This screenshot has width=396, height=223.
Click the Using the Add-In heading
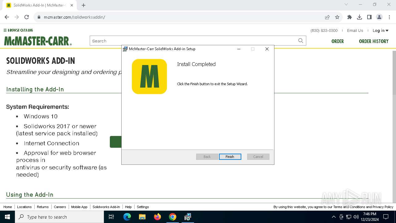pyautogui.click(x=30, y=195)
